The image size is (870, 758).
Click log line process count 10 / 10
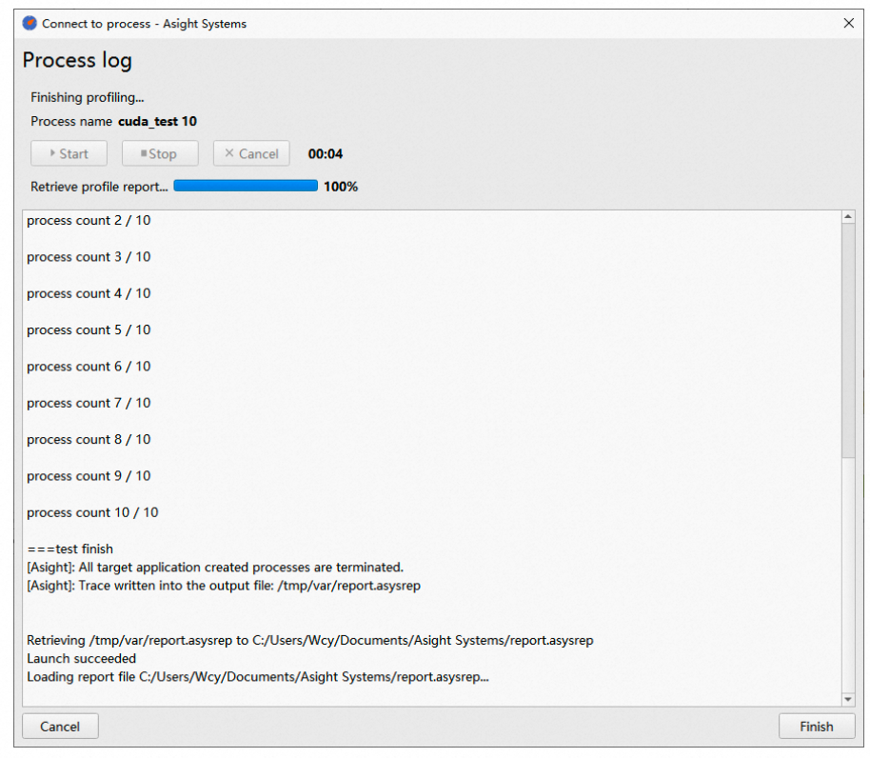pos(92,512)
